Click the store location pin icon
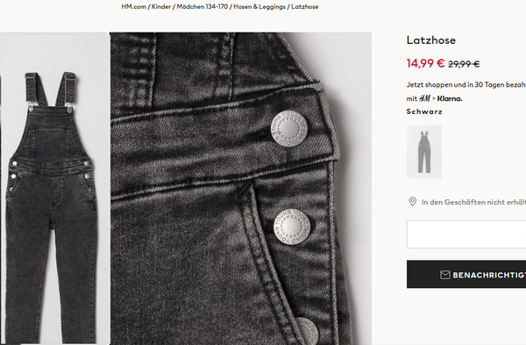 pos(412,202)
